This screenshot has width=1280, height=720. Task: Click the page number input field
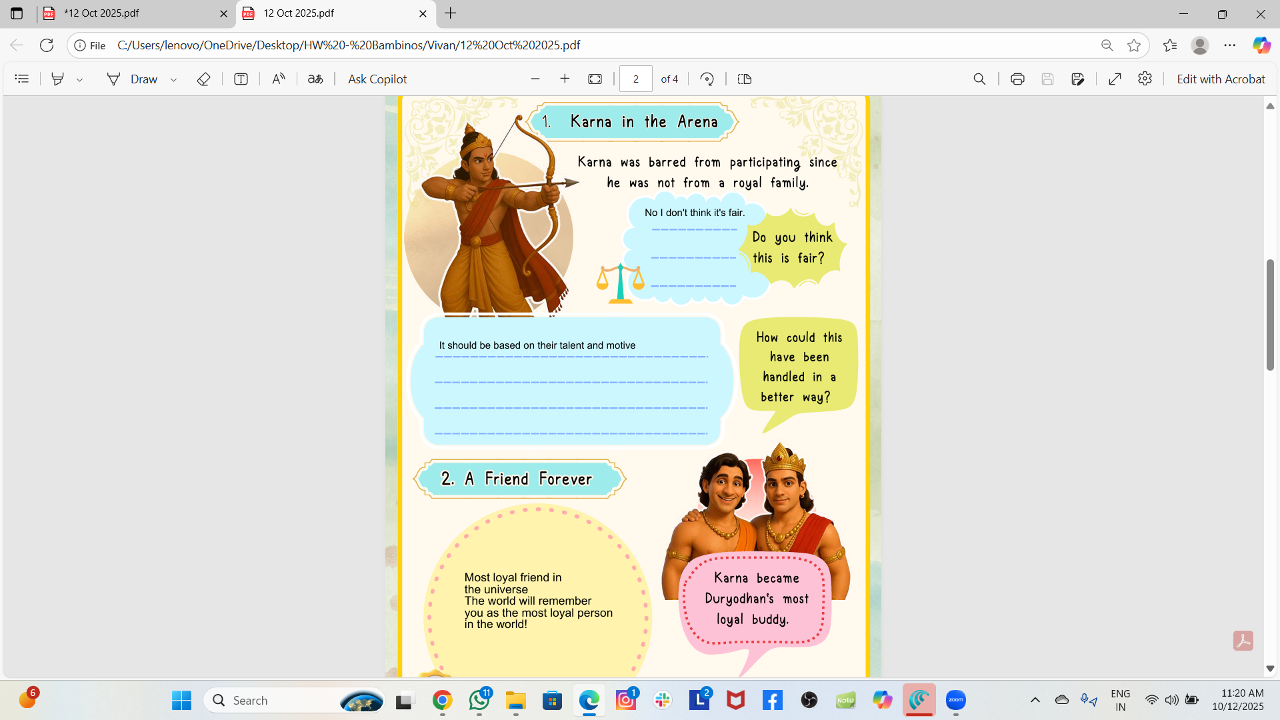(635, 79)
